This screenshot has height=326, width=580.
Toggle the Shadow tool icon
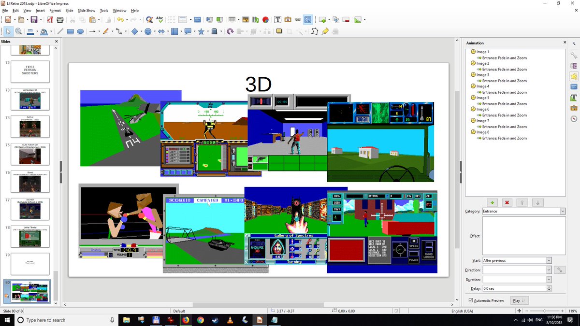279,31
